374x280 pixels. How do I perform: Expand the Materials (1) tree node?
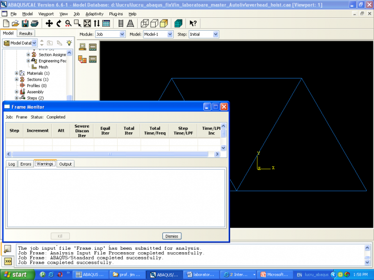(16, 73)
